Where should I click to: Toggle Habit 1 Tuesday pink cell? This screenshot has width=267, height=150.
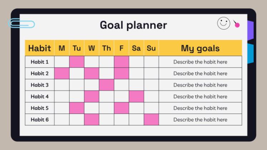77,62
